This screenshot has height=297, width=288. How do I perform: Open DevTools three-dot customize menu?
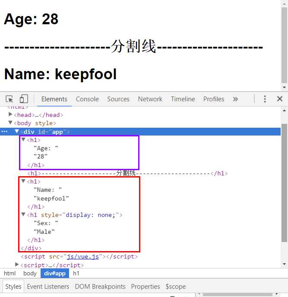(x=265, y=99)
